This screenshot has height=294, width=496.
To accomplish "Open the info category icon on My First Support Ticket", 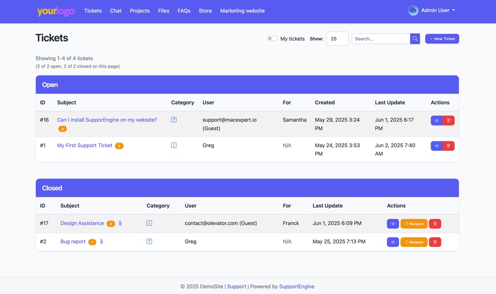I will 173,145.
